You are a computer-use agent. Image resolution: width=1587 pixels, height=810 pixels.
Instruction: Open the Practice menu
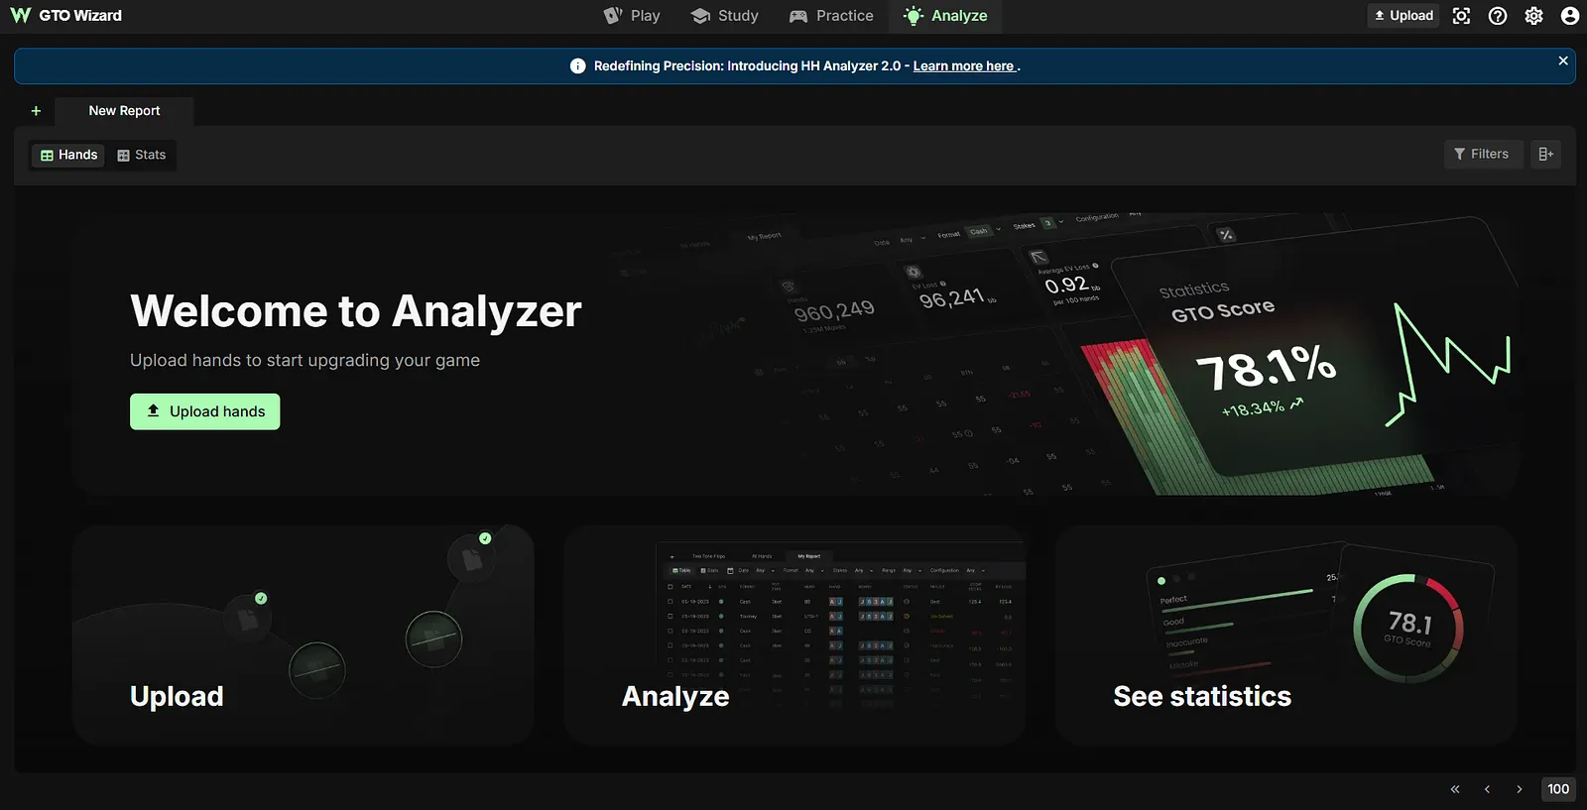click(x=831, y=16)
